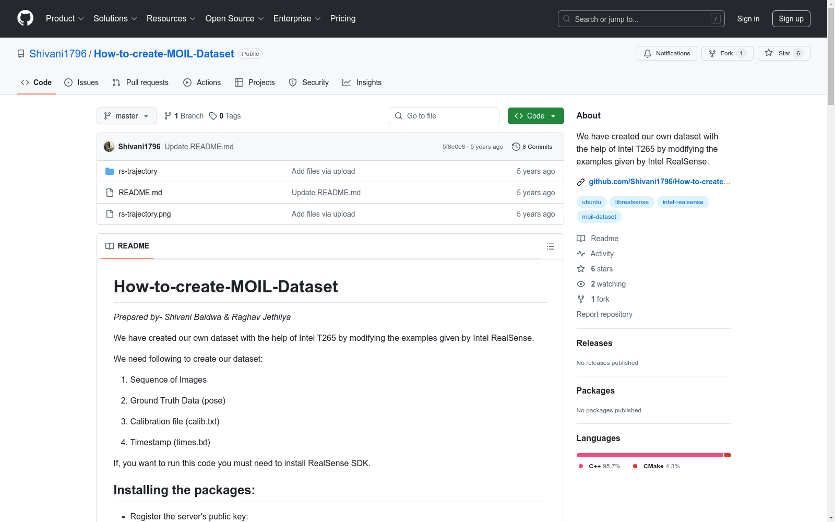Click Report repository
Screen dimensions: 835x522
(604, 314)
